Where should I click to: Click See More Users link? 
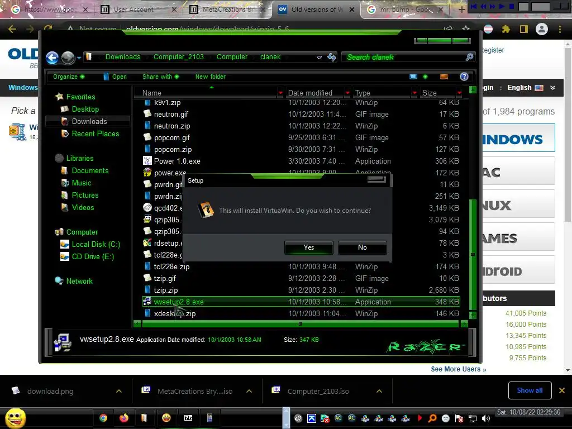tap(459, 369)
